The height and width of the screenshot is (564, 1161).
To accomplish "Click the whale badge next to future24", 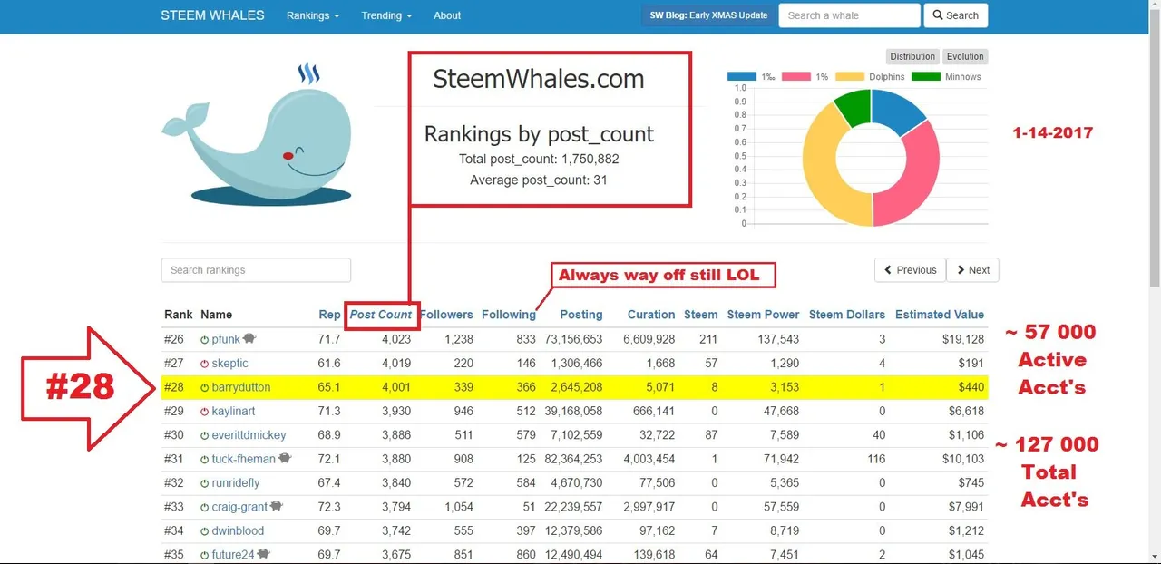I will click(264, 554).
